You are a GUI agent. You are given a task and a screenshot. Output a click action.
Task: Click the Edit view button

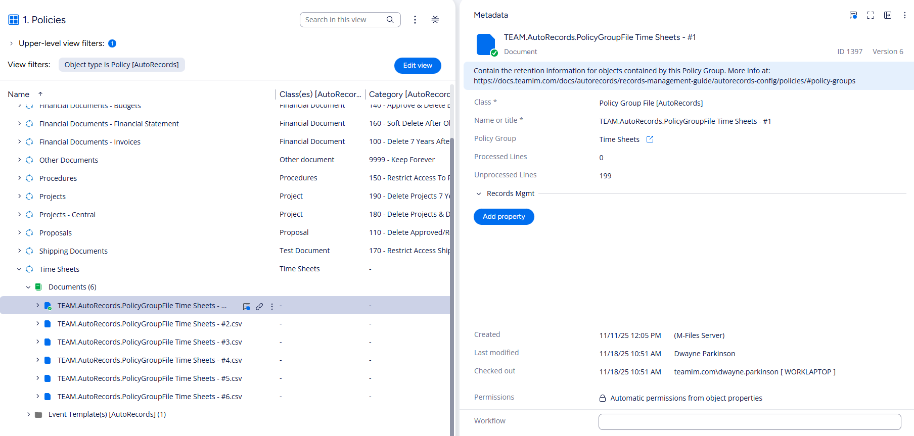tap(418, 66)
